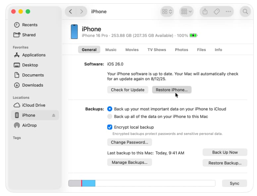This screenshot has height=196, width=257.
Task: Switch to the TV Shows tab
Action: point(157,49)
